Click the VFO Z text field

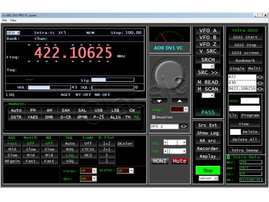click(164, 127)
